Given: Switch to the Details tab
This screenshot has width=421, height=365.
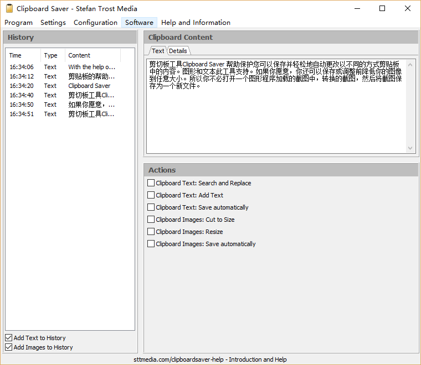Looking at the screenshot, I should point(178,51).
